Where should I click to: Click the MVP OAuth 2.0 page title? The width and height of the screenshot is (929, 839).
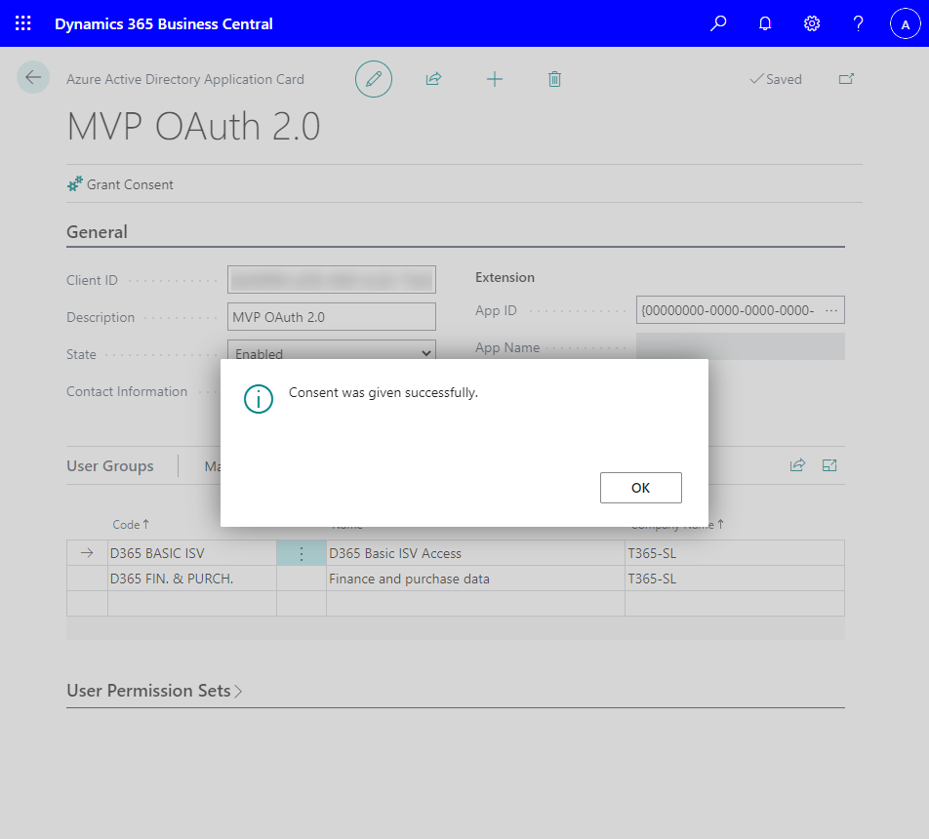[194, 126]
